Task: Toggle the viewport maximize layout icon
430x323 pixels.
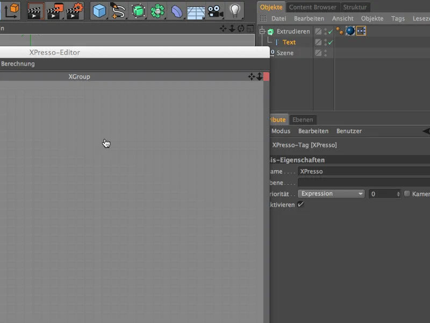Action: click(x=250, y=29)
